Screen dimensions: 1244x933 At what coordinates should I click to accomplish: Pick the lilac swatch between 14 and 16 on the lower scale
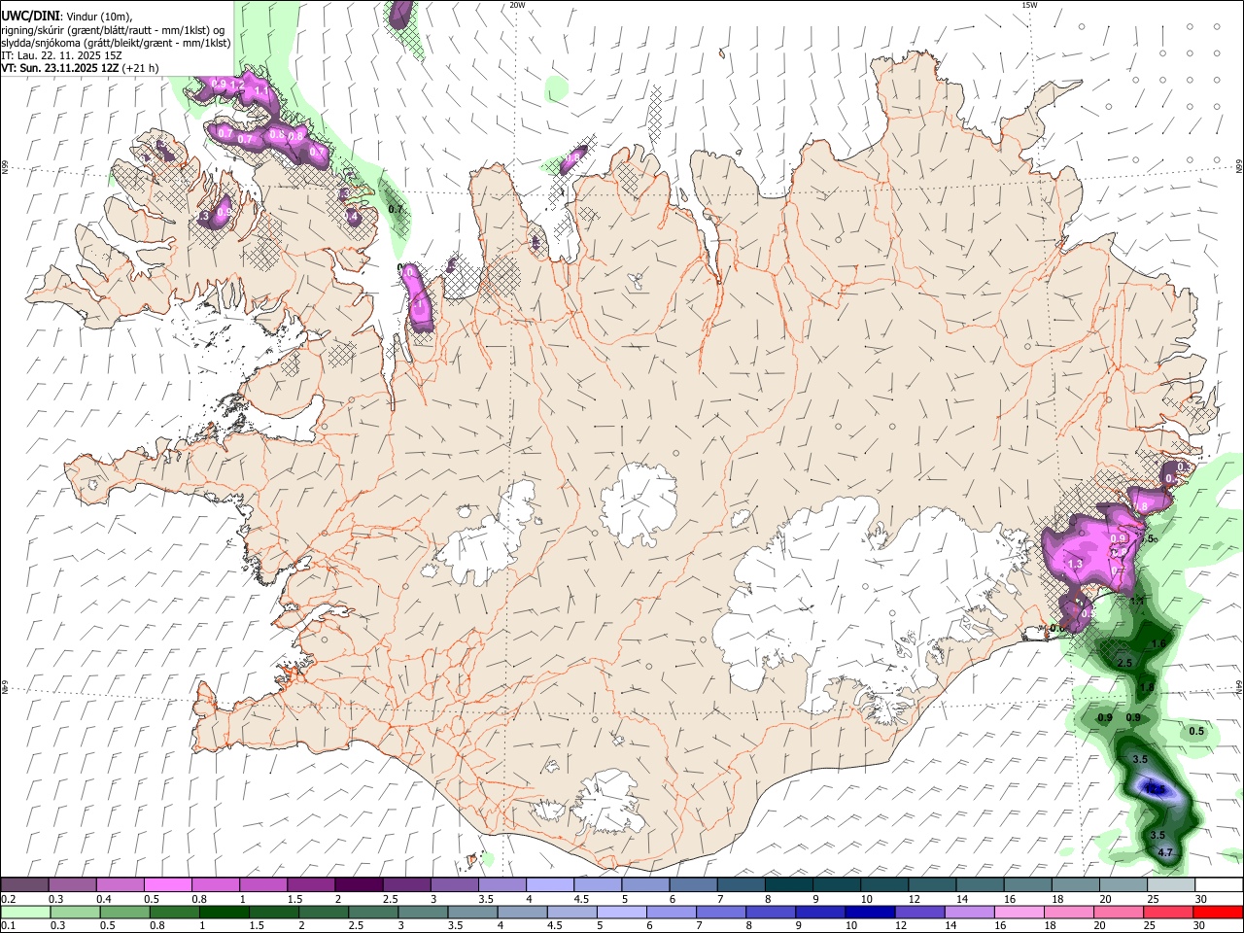(970, 913)
